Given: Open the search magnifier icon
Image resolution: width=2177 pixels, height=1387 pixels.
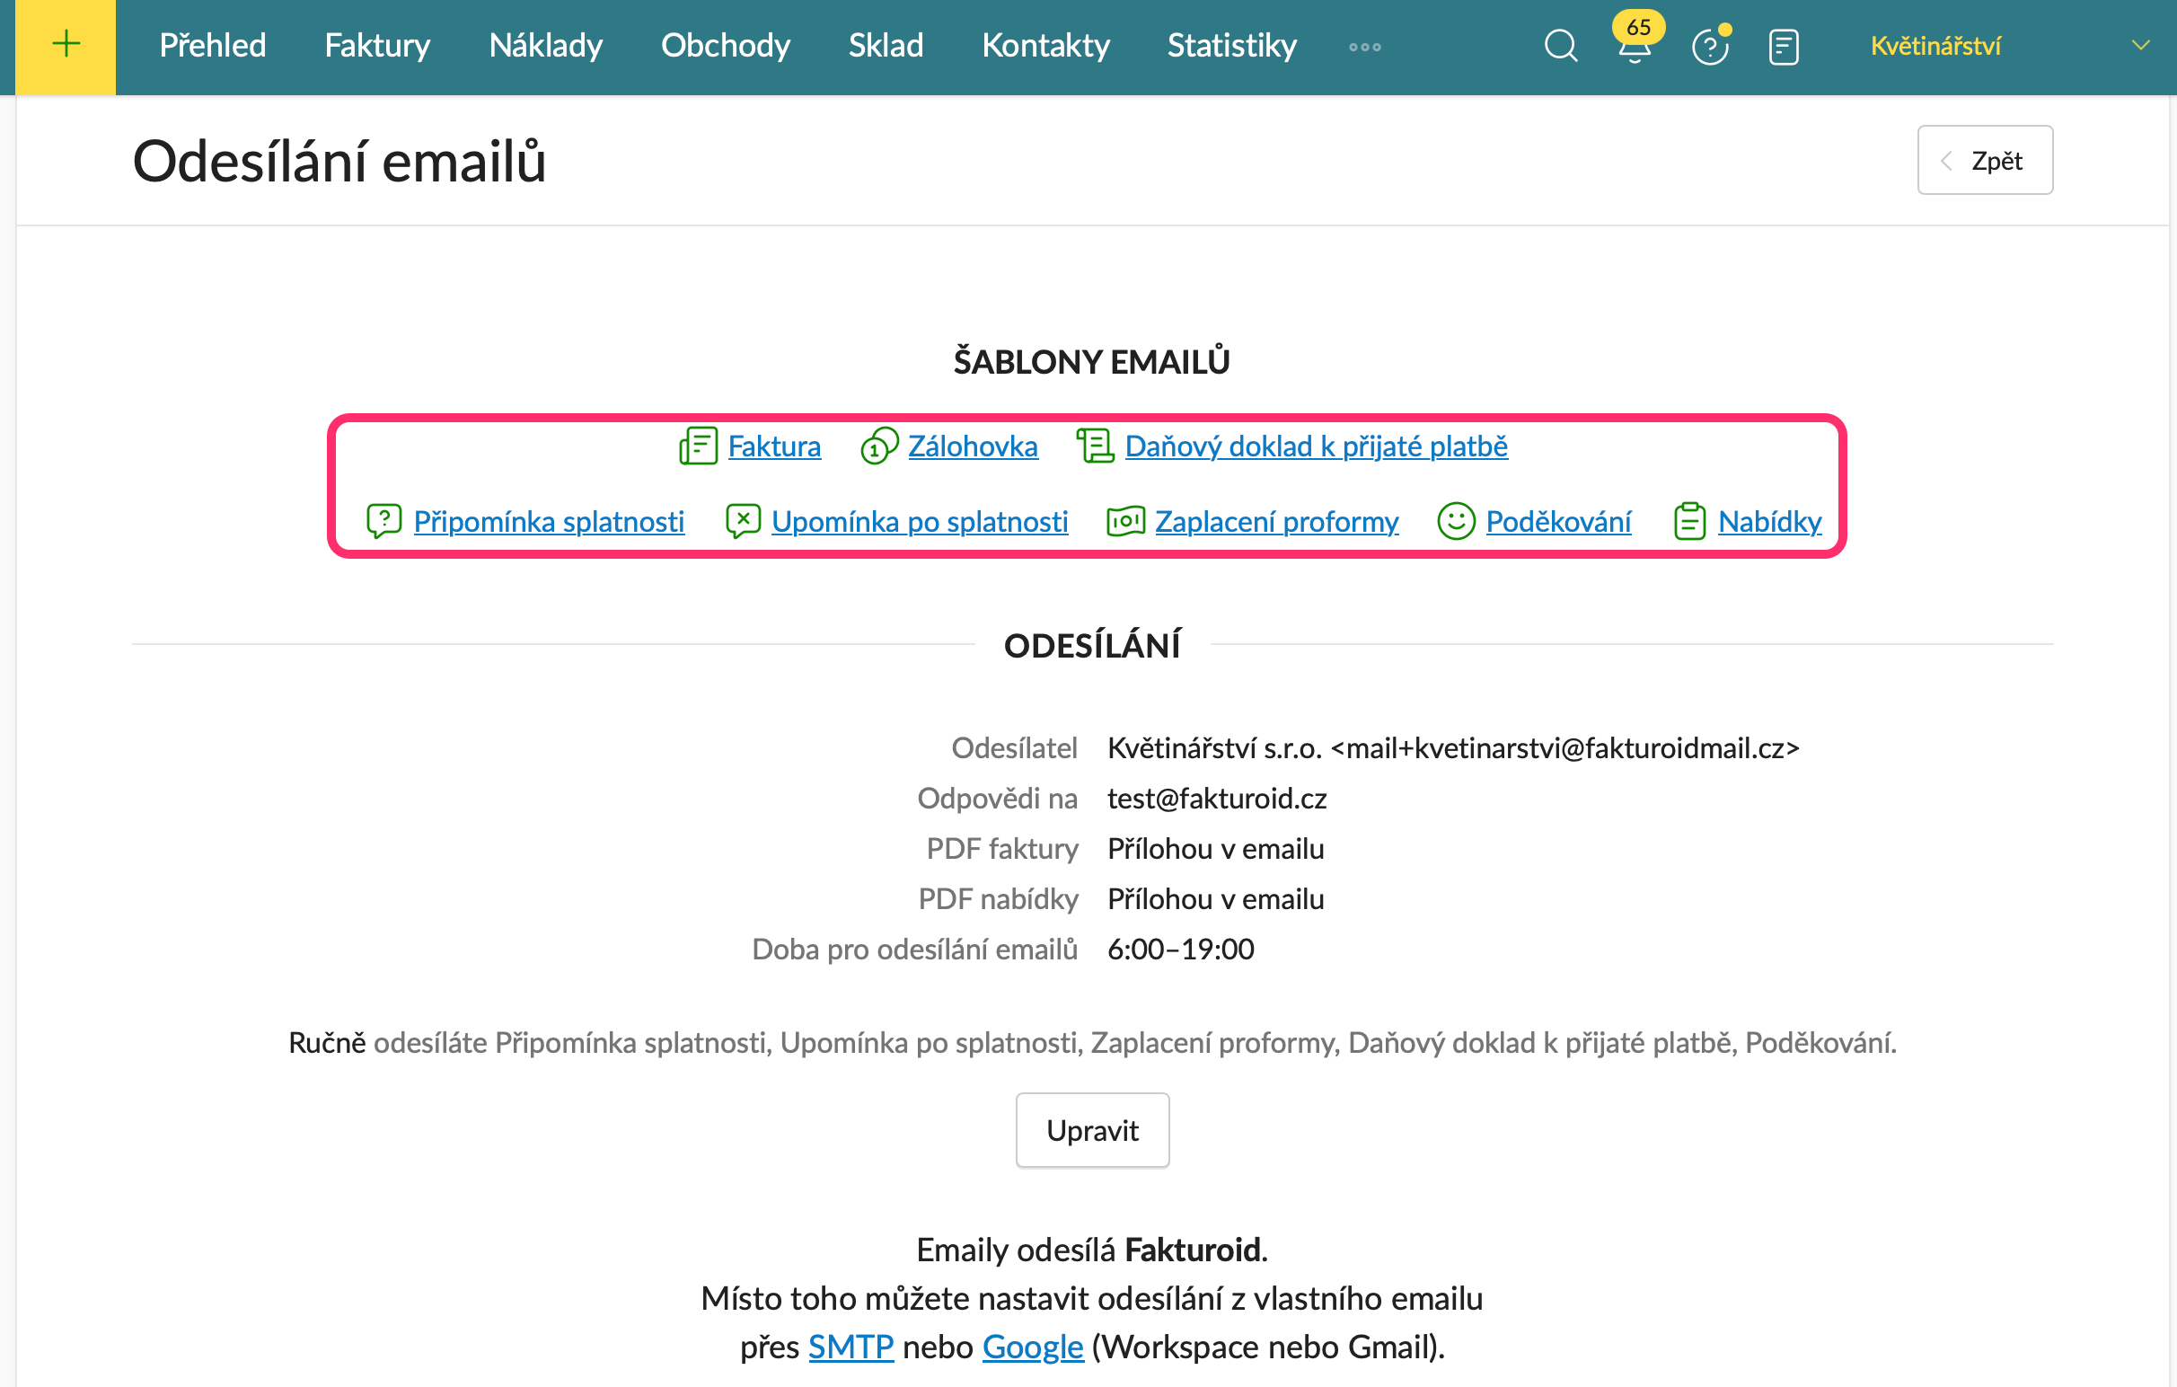Looking at the screenshot, I should point(1560,46).
